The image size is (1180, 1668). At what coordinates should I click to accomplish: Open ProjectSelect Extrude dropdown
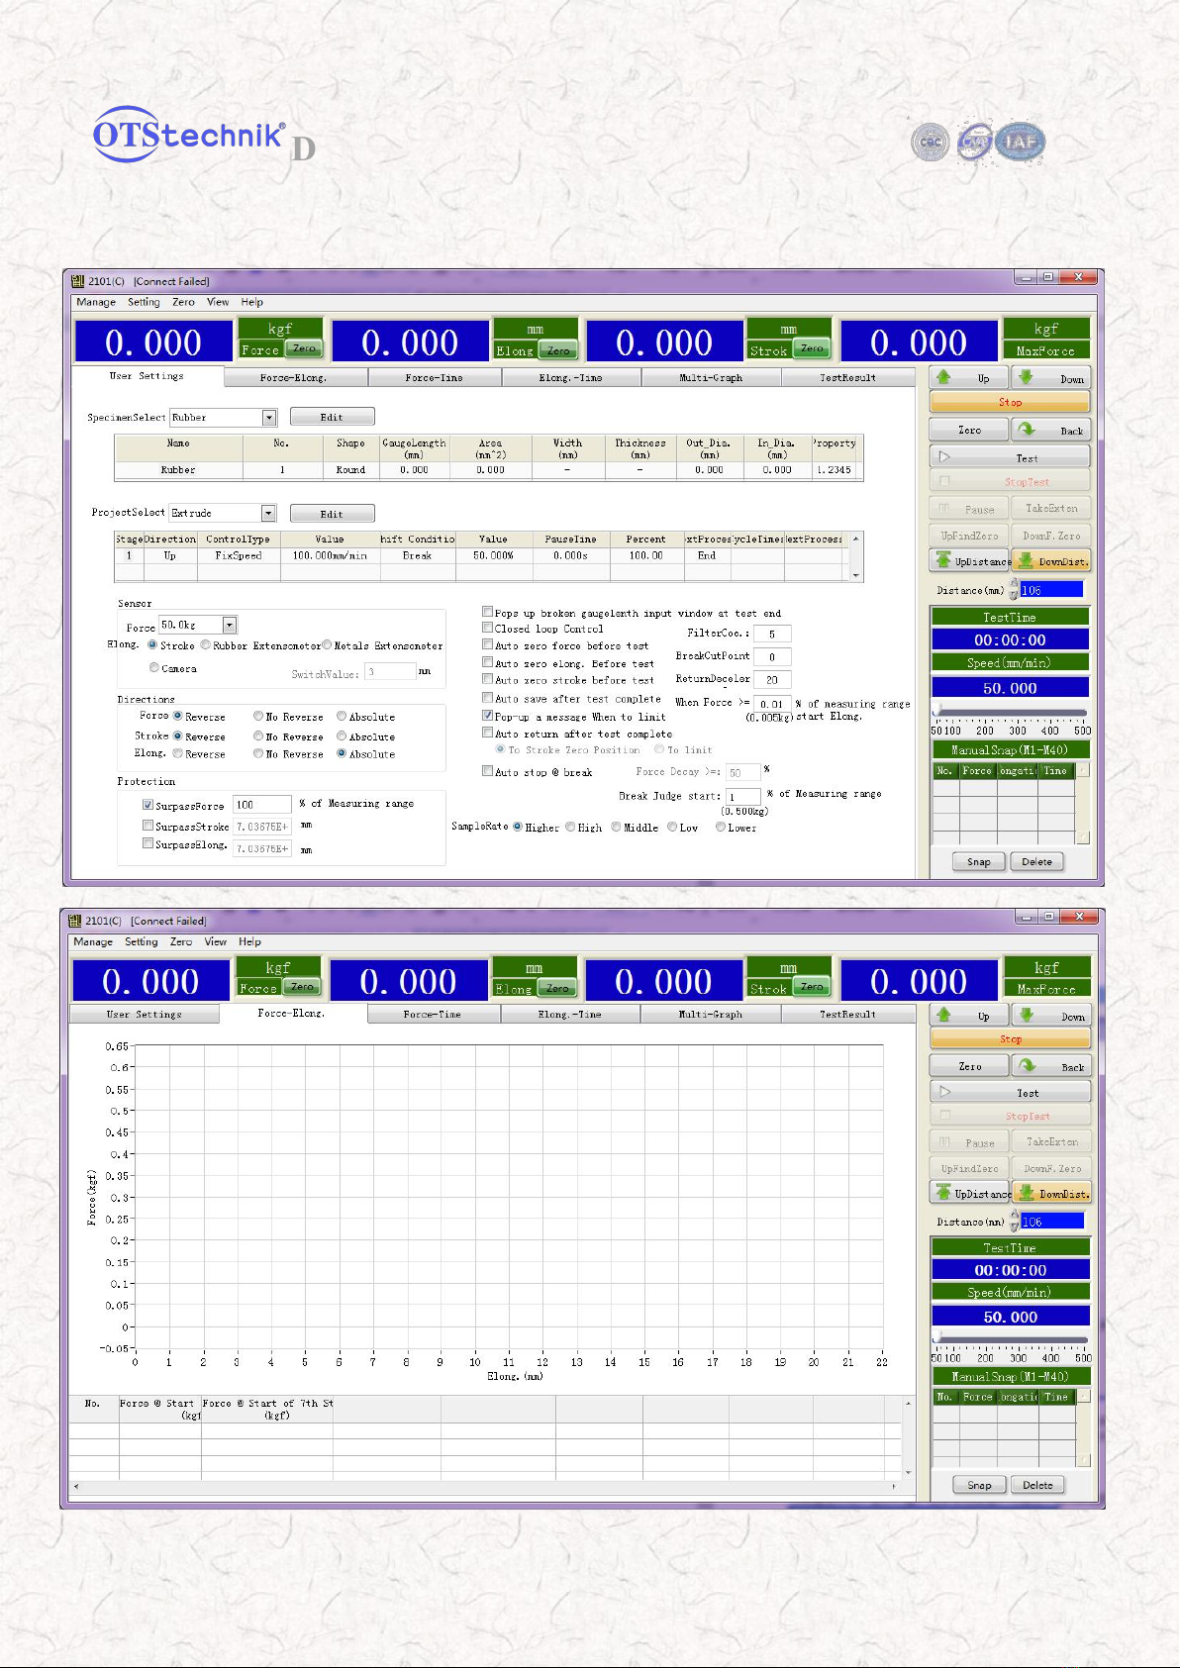268,513
